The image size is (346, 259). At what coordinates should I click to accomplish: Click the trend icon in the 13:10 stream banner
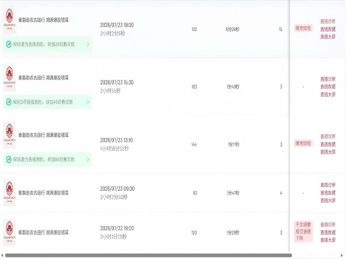coord(8,159)
